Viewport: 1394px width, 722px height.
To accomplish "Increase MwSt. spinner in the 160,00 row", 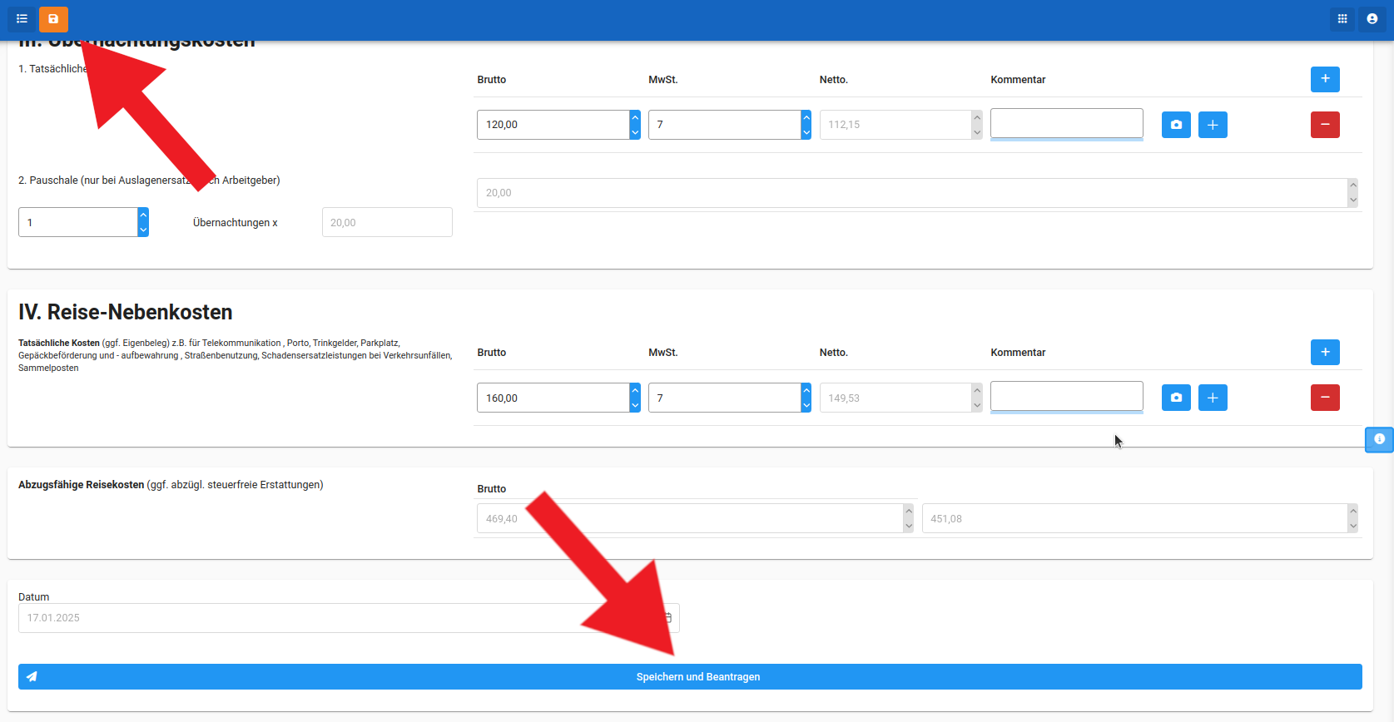I will [x=806, y=390].
